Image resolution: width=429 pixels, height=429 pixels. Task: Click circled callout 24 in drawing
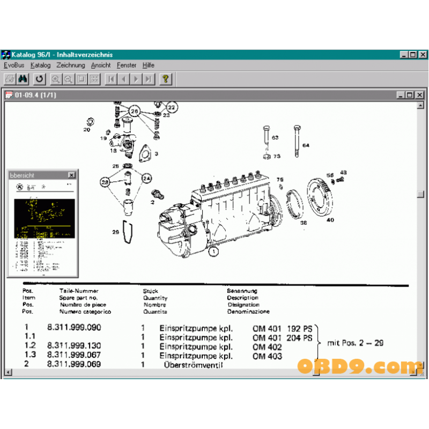click(146, 179)
